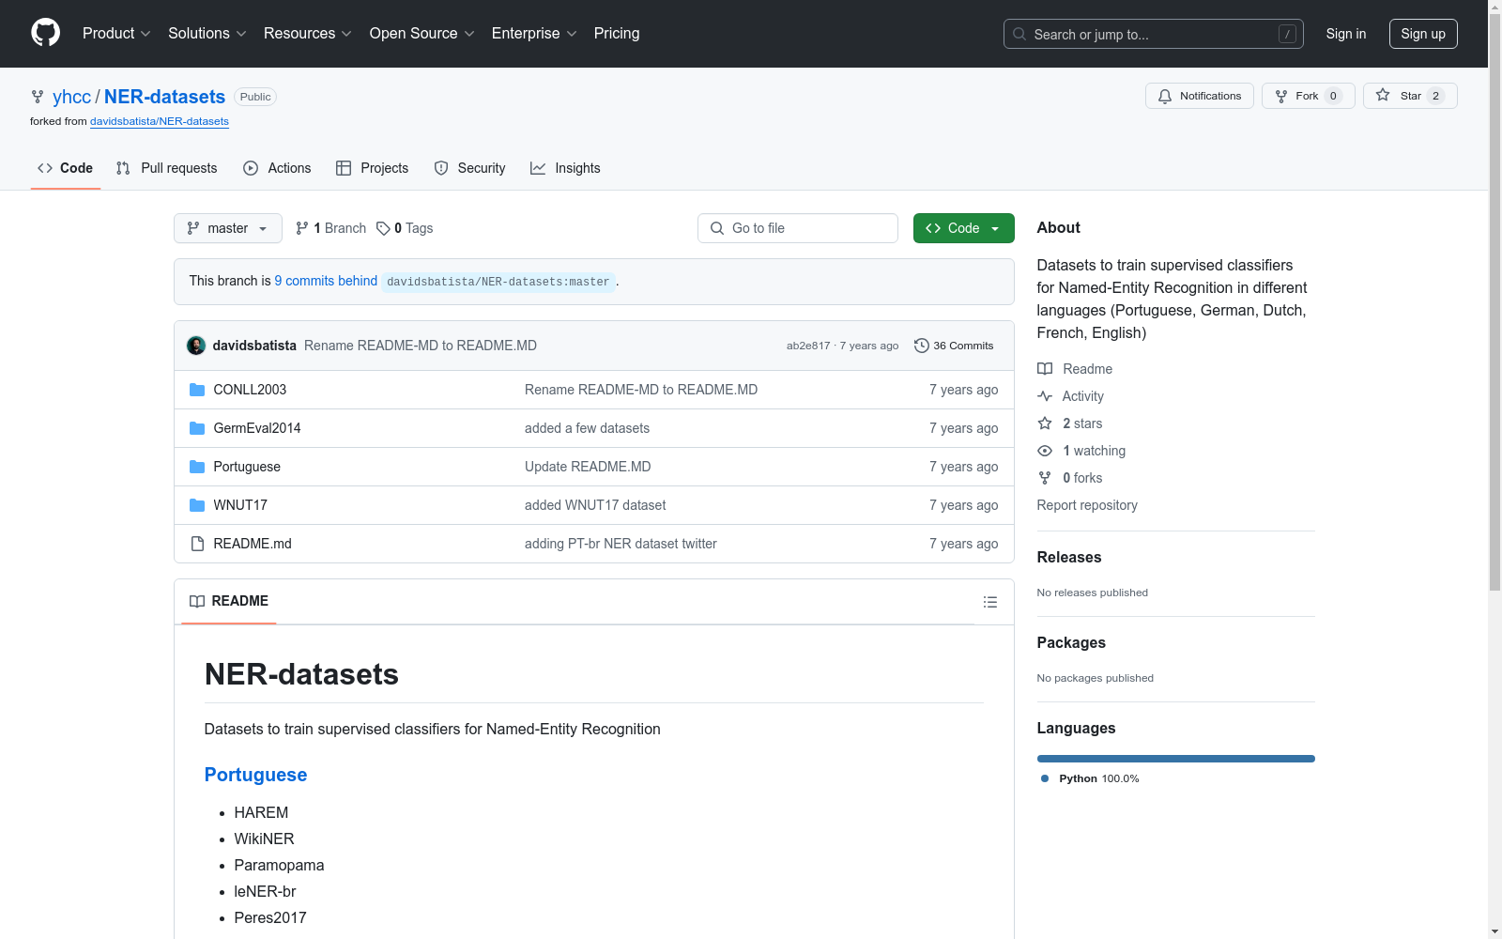Screen dimensions: 1502x939
Task: Open the Portuguese heading link in README
Action: point(255,775)
